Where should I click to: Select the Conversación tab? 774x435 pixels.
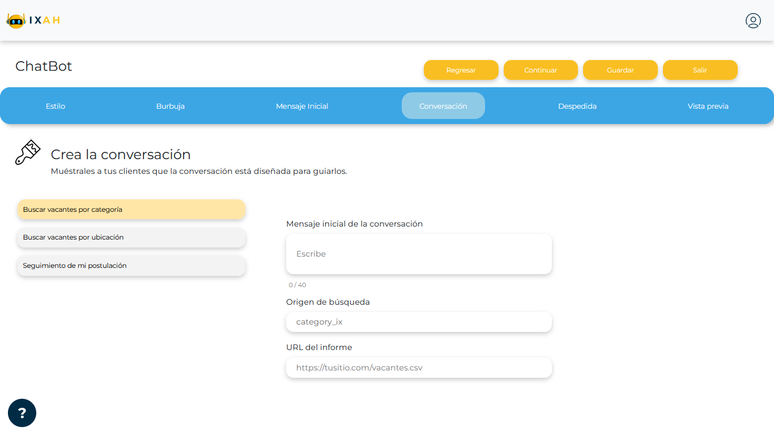pos(443,106)
